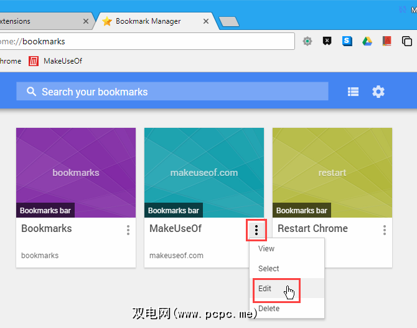Open a new tab

(229, 22)
